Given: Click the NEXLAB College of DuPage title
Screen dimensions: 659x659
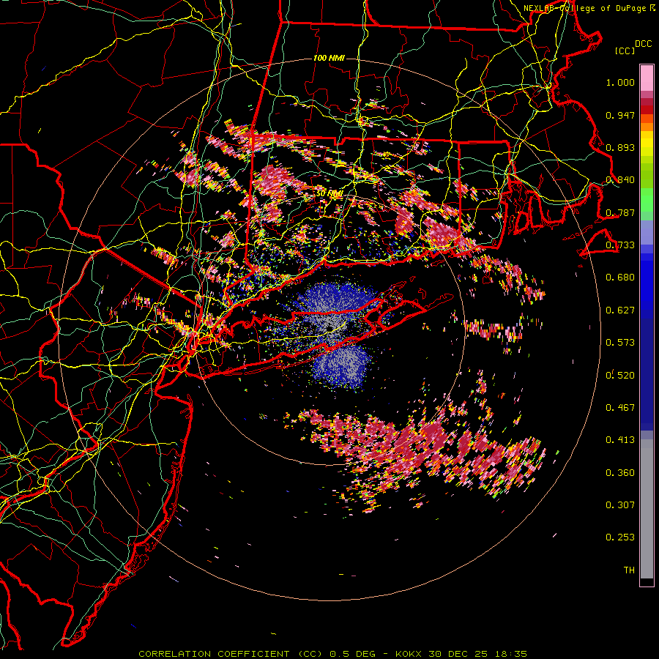Looking at the screenshot, I should 589,8.
